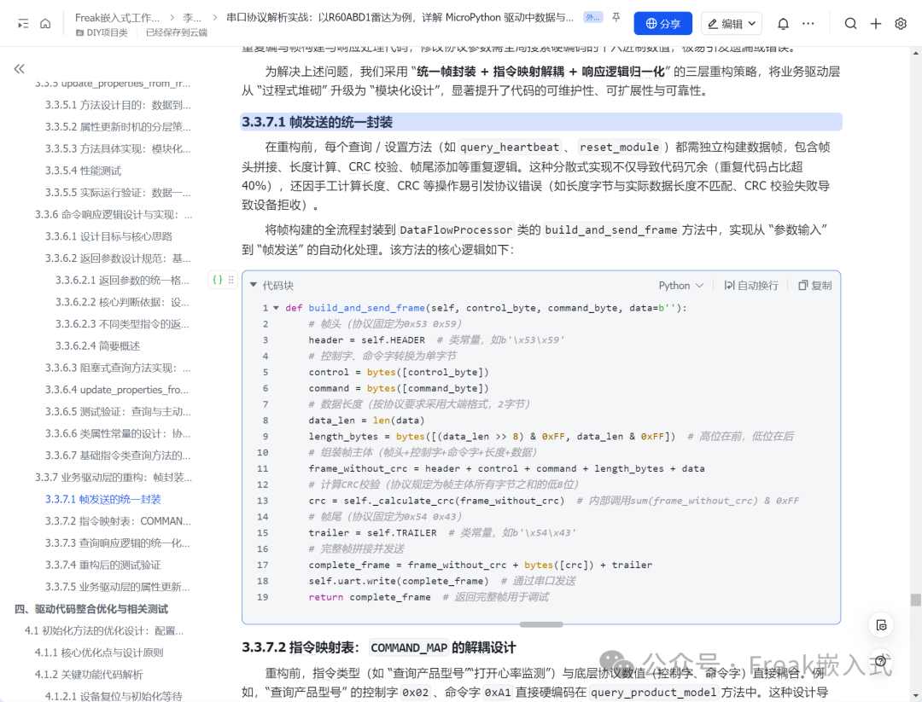Jump to 3.3.5.2 属性更新时机 outline item
This screenshot has width=922, height=702.
click(118, 127)
